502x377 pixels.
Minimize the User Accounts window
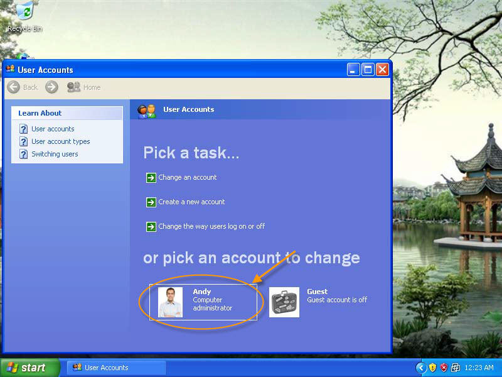coord(353,69)
